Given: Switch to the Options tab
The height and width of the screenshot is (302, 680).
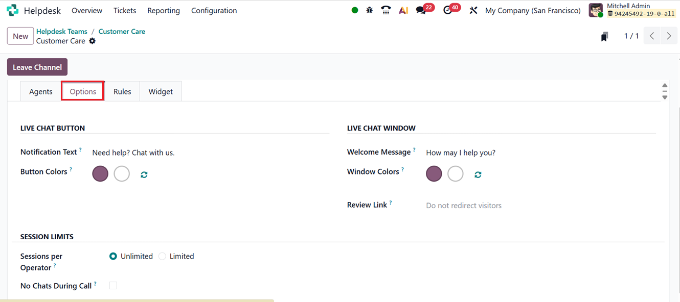Looking at the screenshot, I should (83, 91).
